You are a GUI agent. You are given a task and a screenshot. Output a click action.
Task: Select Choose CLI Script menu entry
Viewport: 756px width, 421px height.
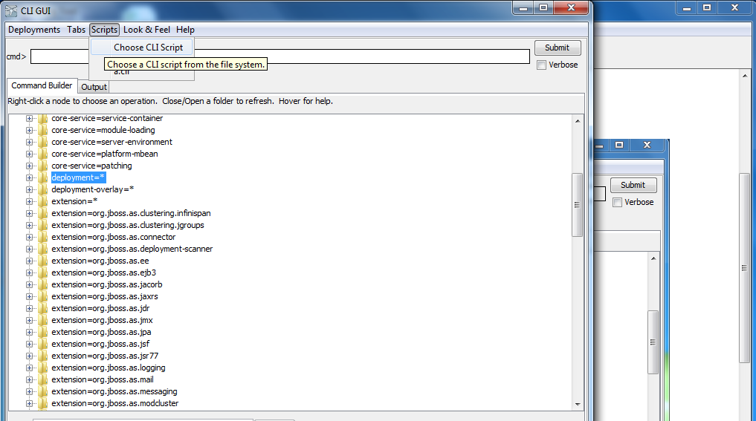point(142,48)
